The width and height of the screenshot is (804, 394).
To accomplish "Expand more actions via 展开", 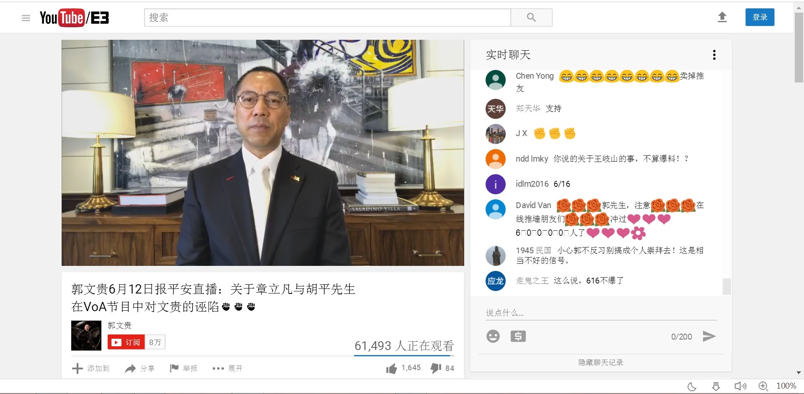I will [x=227, y=368].
